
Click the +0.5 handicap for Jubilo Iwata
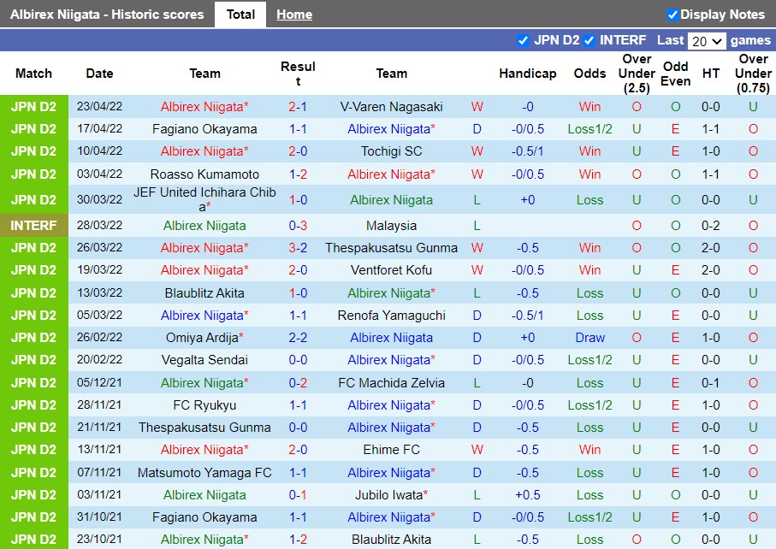point(528,495)
